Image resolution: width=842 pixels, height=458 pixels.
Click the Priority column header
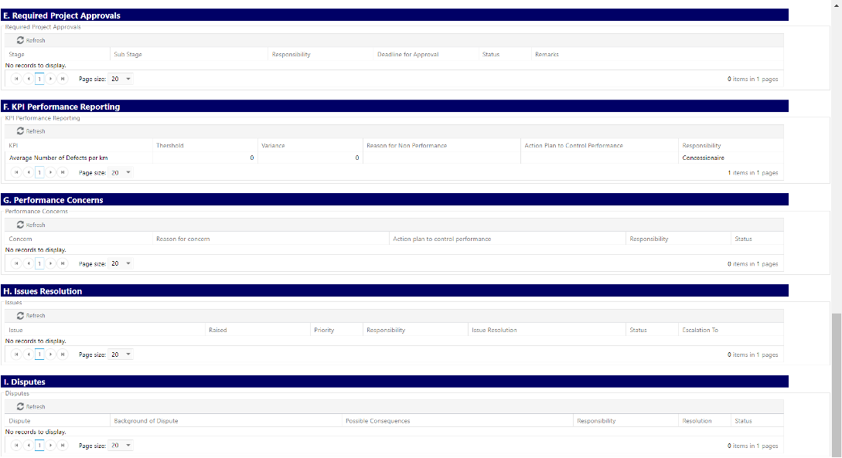tap(324, 330)
